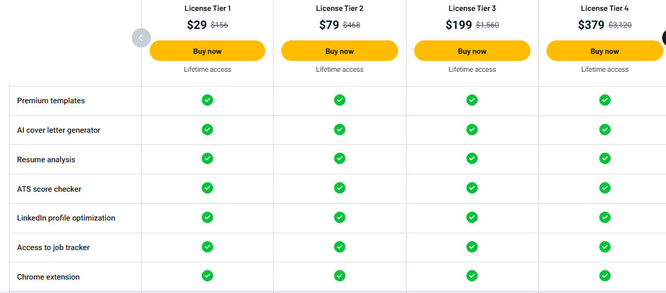Click Tier 2 AI cover letter generator checkmark
666x293 pixels.
tap(340, 130)
